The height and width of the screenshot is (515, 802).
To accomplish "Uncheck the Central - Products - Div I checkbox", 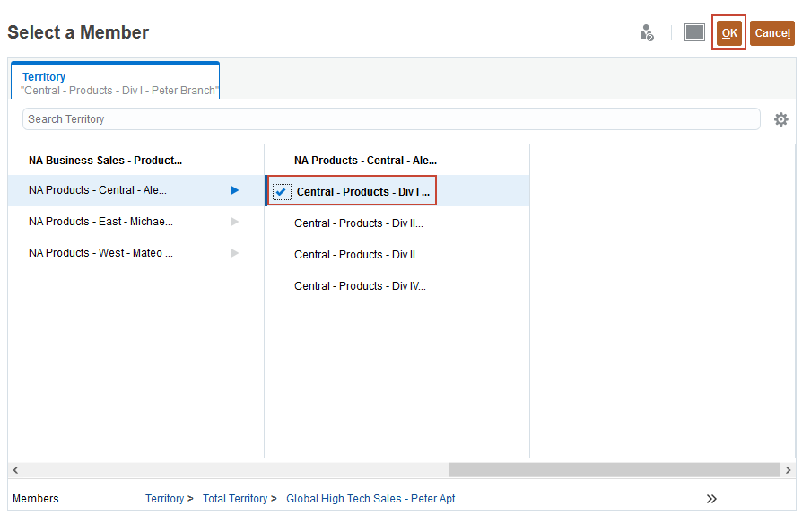I will pos(282,192).
